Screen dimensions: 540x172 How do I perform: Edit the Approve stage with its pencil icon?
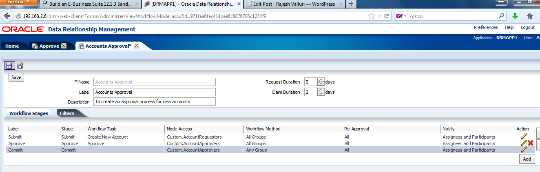coord(524,143)
